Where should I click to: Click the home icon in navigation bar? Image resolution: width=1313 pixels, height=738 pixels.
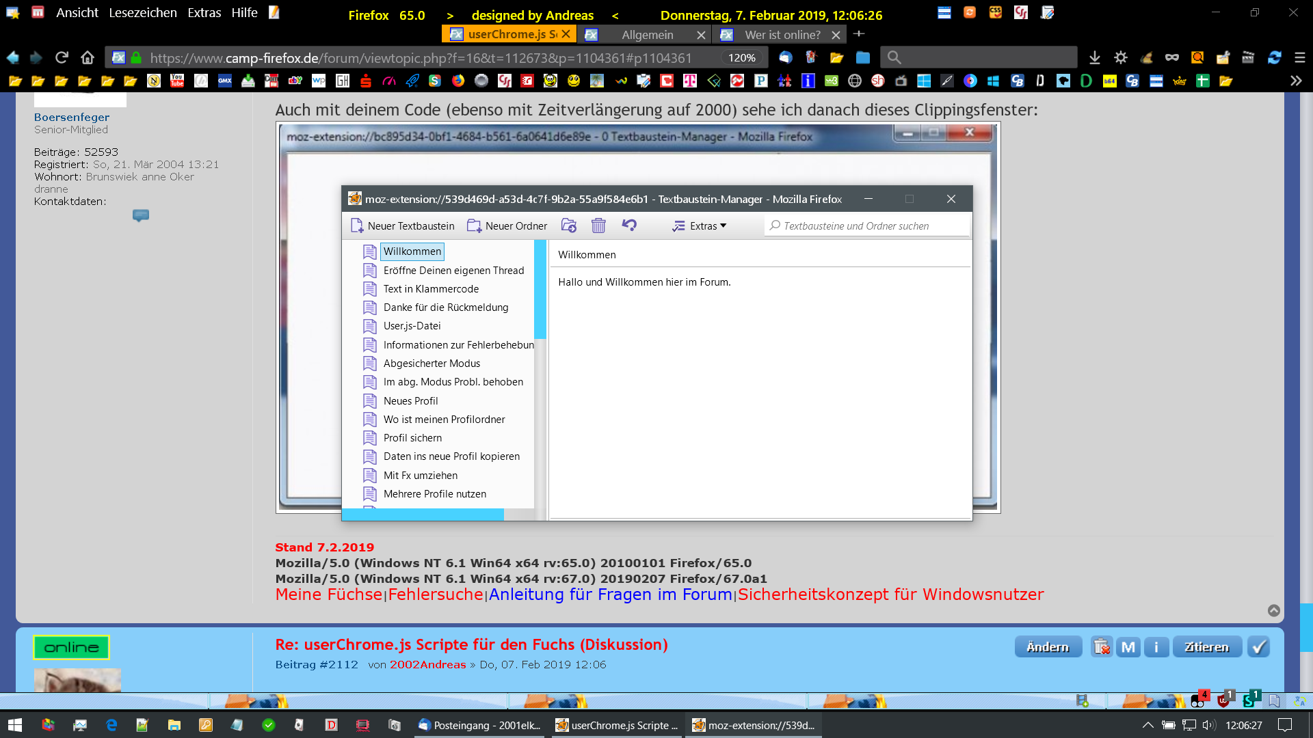tap(87, 57)
